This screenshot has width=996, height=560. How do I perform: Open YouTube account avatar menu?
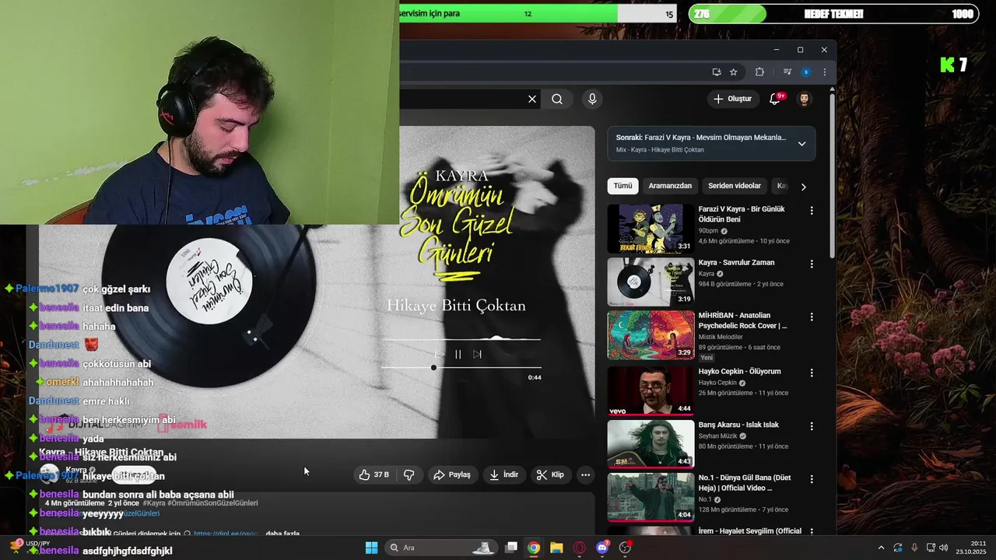(805, 99)
